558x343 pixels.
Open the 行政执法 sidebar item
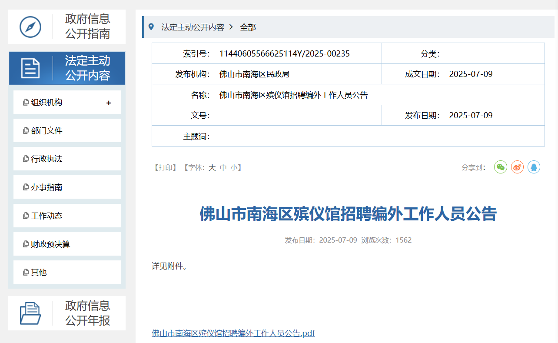pyautogui.click(x=46, y=159)
